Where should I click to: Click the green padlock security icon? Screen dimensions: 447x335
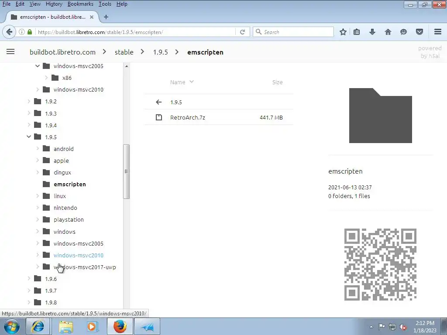(30, 32)
